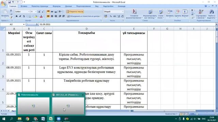Screen dimensions: 218x122
Task: Expand the merge and center arrow
Action: (101, 16)
